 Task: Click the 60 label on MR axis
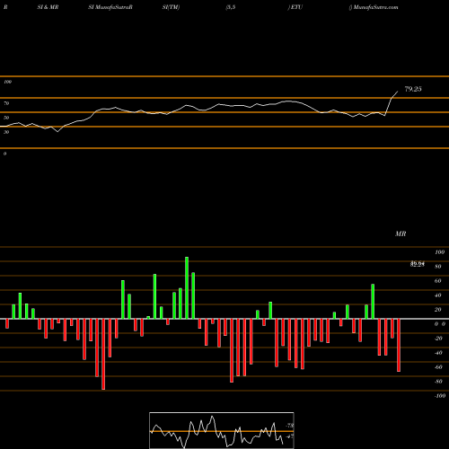coord(437,281)
